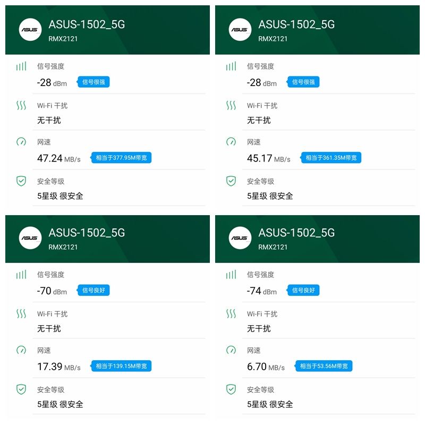This screenshot has width=425, height=425.
Task: Click the Wi-Fi interference waves icon in the -74 dBm panel
Action: click(x=231, y=313)
